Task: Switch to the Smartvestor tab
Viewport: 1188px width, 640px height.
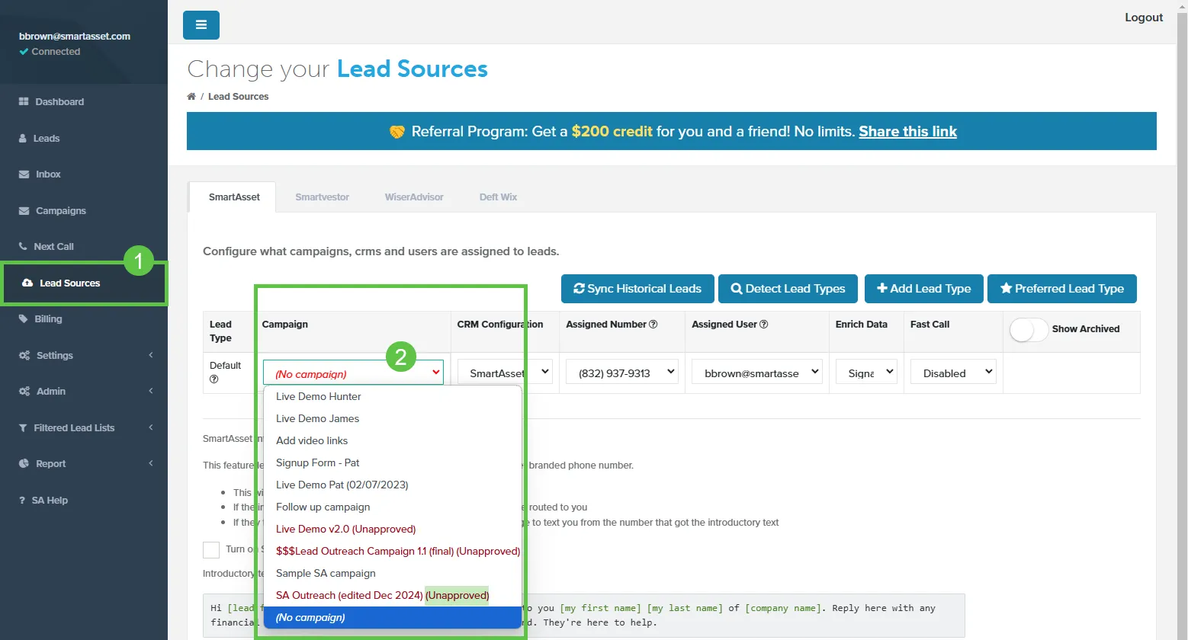Action: [323, 197]
